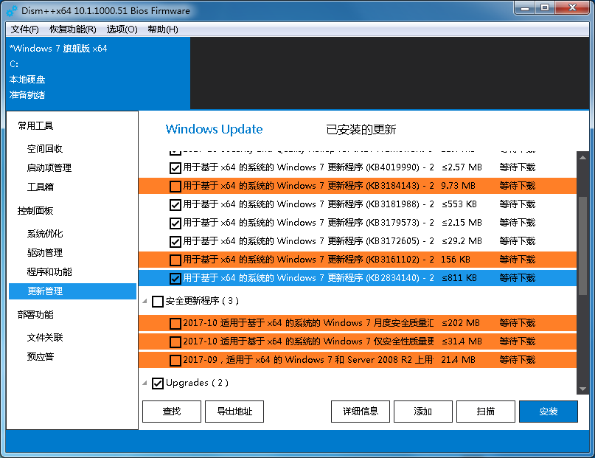Click the 添加 button
Image resolution: width=595 pixels, height=458 pixels.
423,412
